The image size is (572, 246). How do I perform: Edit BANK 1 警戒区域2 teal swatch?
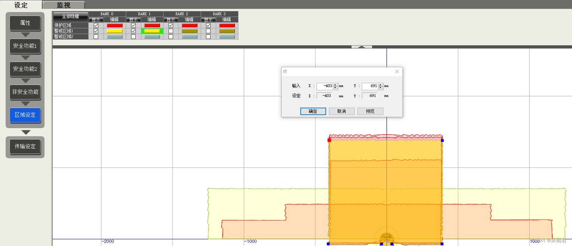pyautogui.click(x=152, y=37)
